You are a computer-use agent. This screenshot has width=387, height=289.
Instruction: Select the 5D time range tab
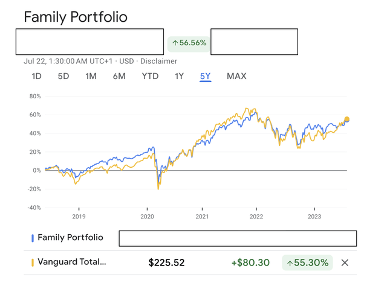(63, 76)
